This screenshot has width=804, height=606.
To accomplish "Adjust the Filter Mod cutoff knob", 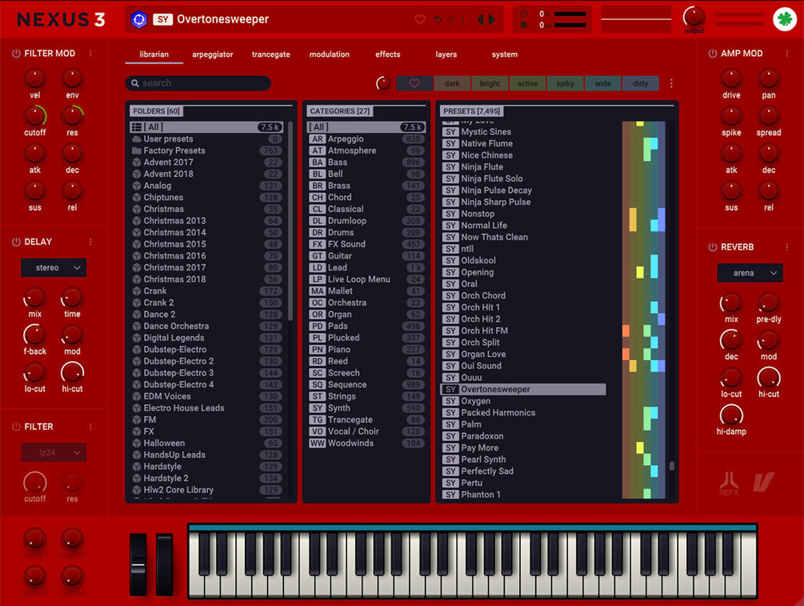I will pos(35,117).
